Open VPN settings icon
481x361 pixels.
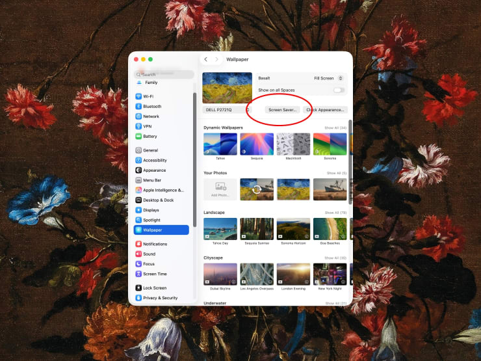138,126
